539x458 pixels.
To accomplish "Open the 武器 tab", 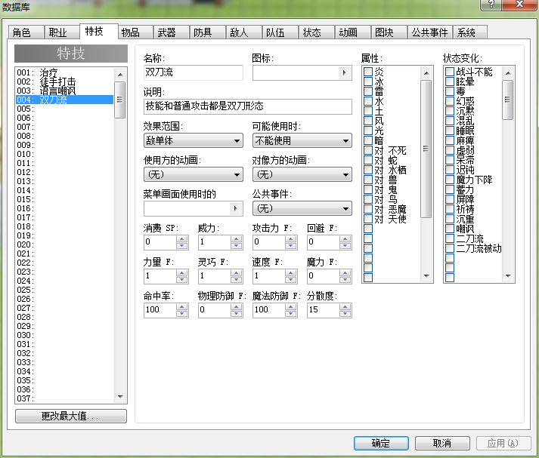I will pos(171,32).
